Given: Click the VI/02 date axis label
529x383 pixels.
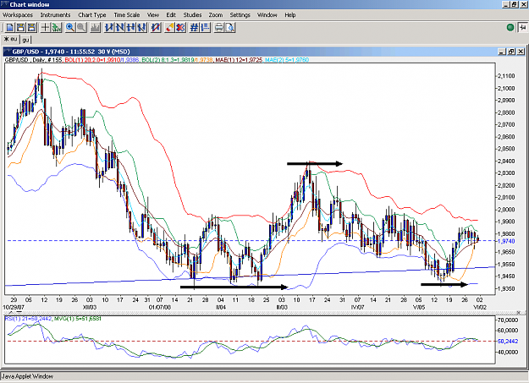Looking at the screenshot, I should click(480, 307).
